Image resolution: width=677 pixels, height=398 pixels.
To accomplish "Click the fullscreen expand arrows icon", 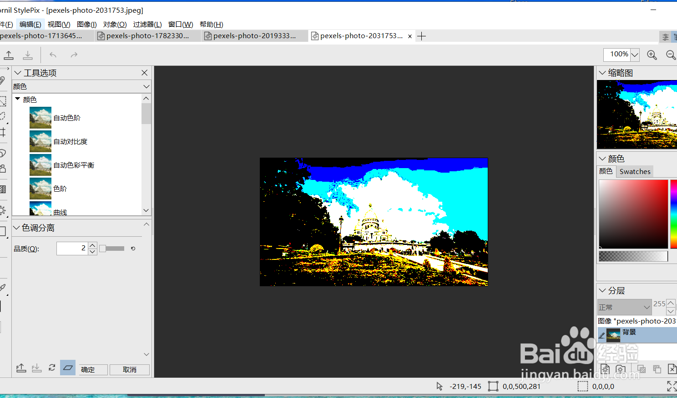I will [x=672, y=386].
